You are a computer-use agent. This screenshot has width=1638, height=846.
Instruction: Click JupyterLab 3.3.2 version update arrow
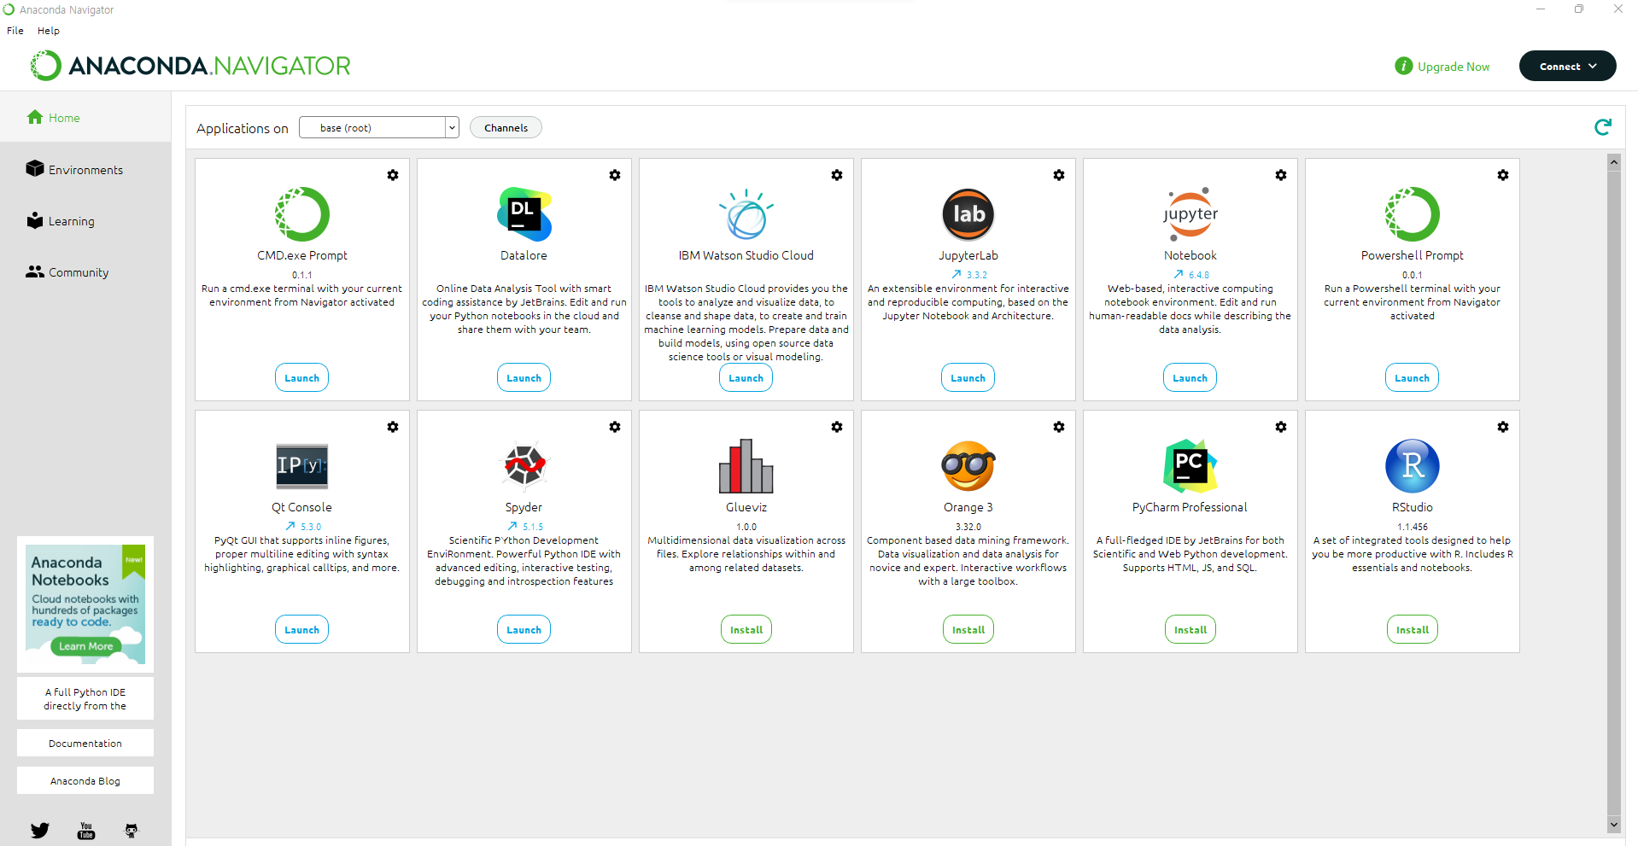pos(956,275)
